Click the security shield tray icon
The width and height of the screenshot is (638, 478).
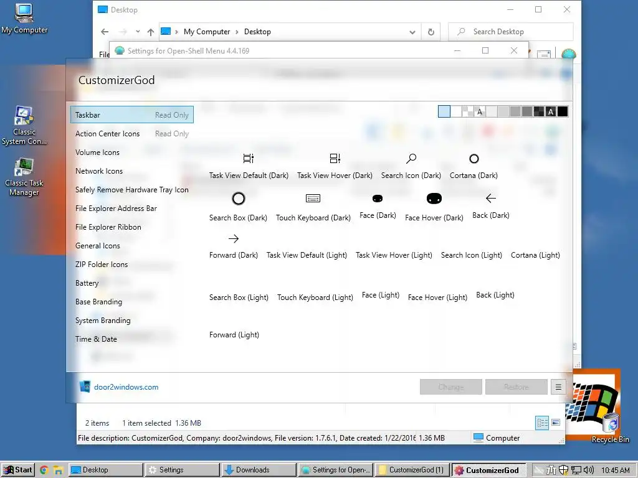563,470
